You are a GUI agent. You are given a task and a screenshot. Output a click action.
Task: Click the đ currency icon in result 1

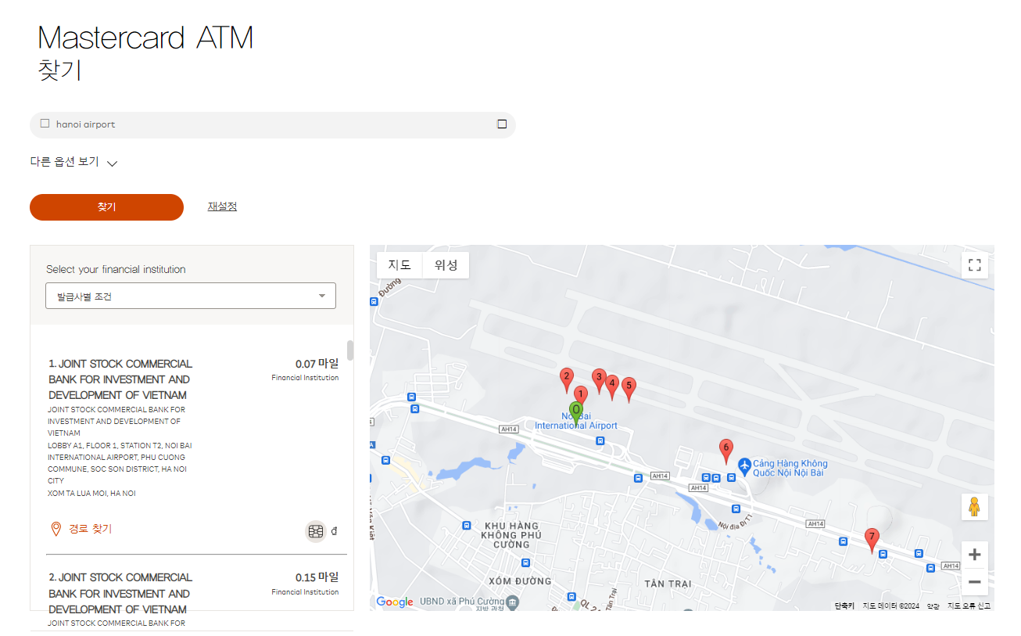point(335,531)
